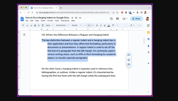The width and height of the screenshot is (178, 101).
Task: Click the left indent ruler marker
Action: tap(47, 30)
